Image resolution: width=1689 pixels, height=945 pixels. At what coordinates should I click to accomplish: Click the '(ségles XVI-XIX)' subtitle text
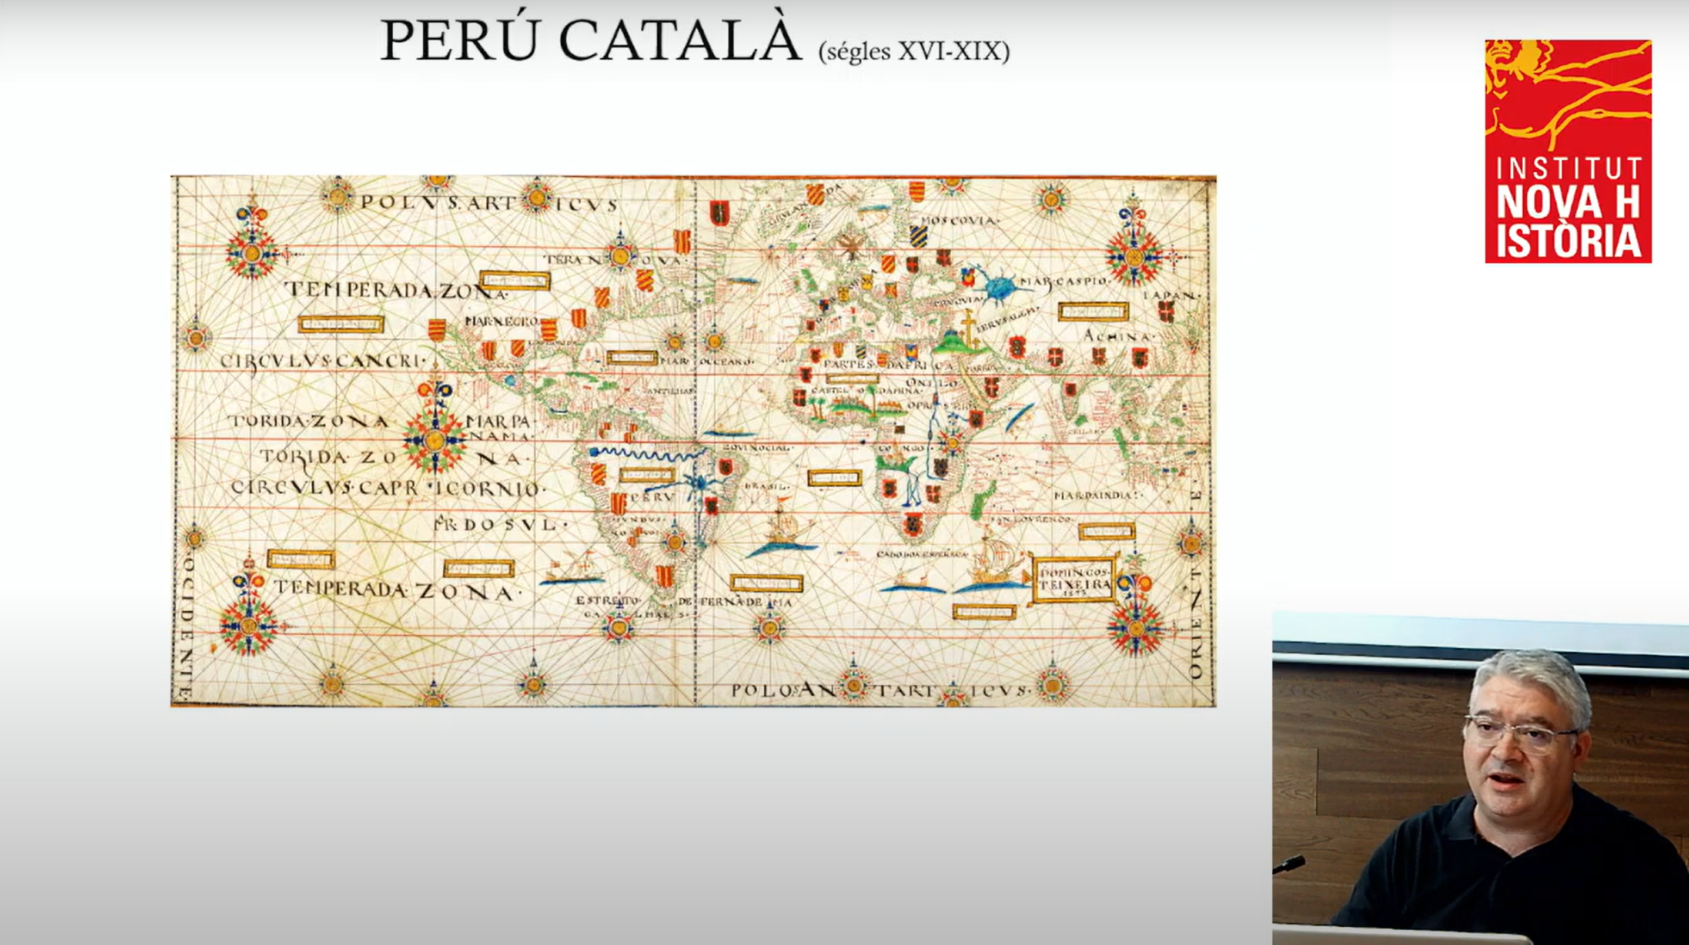click(914, 51)
